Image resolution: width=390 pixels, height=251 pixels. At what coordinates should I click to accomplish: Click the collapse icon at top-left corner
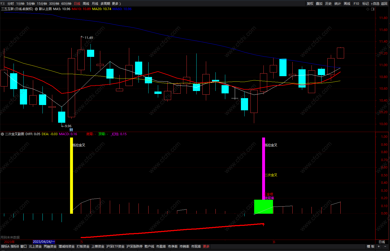[2, 3]
